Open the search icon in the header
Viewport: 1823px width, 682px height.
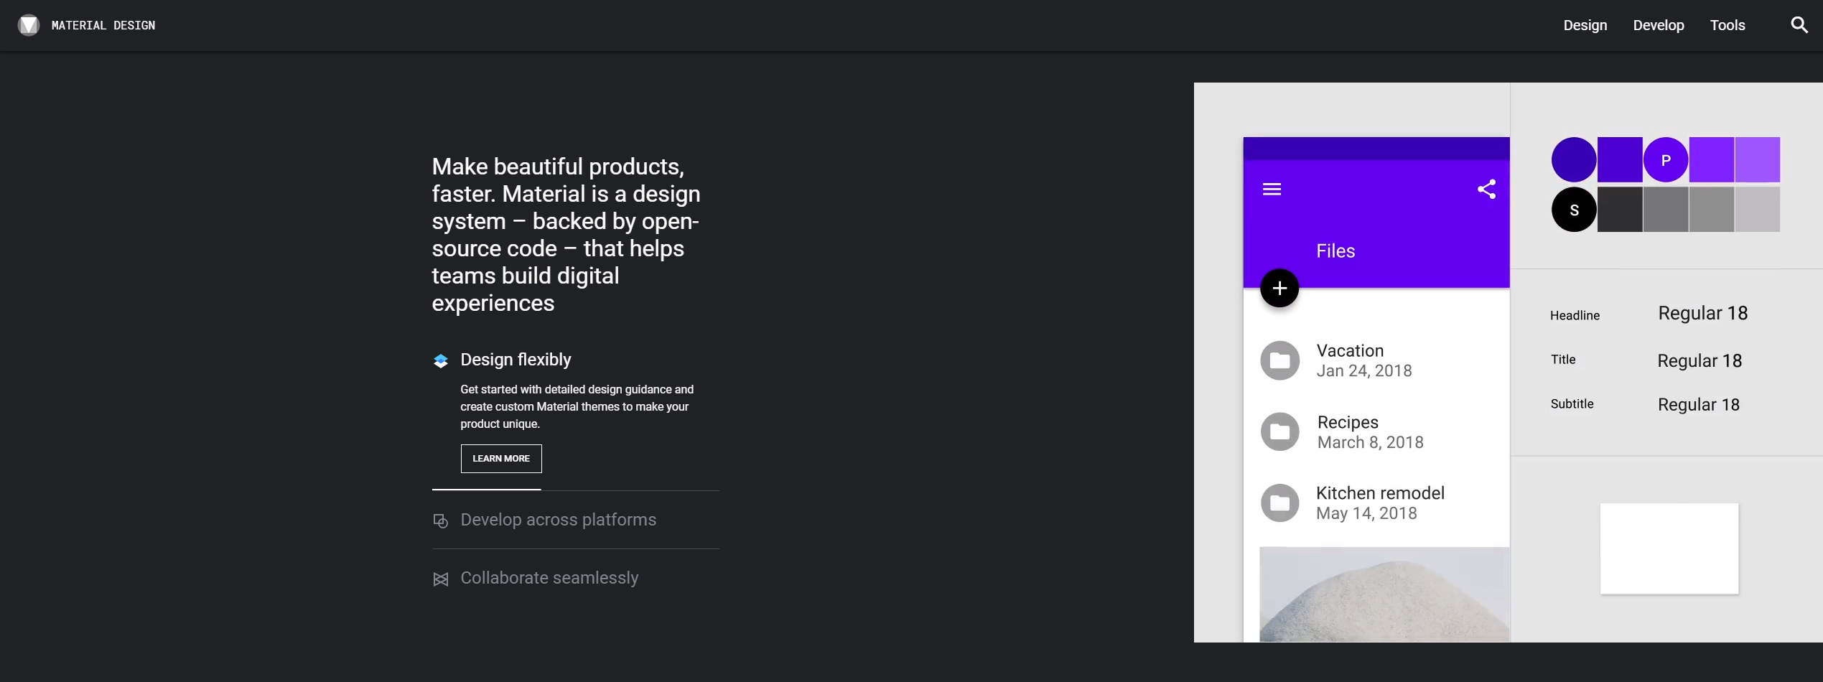point(1799,25)
